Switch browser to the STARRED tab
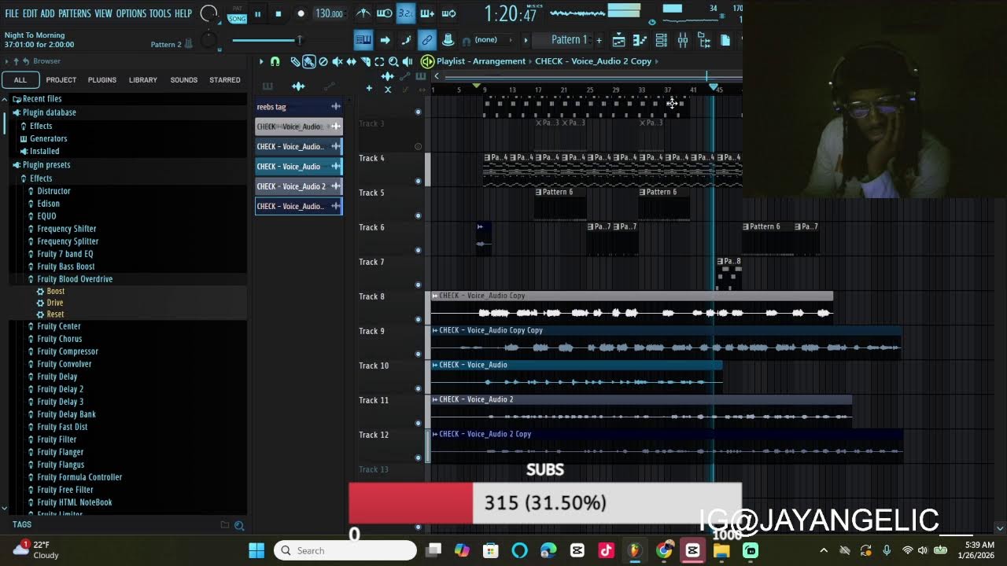The height and width of the screenshot is (566, 1007). click(225, 79)
